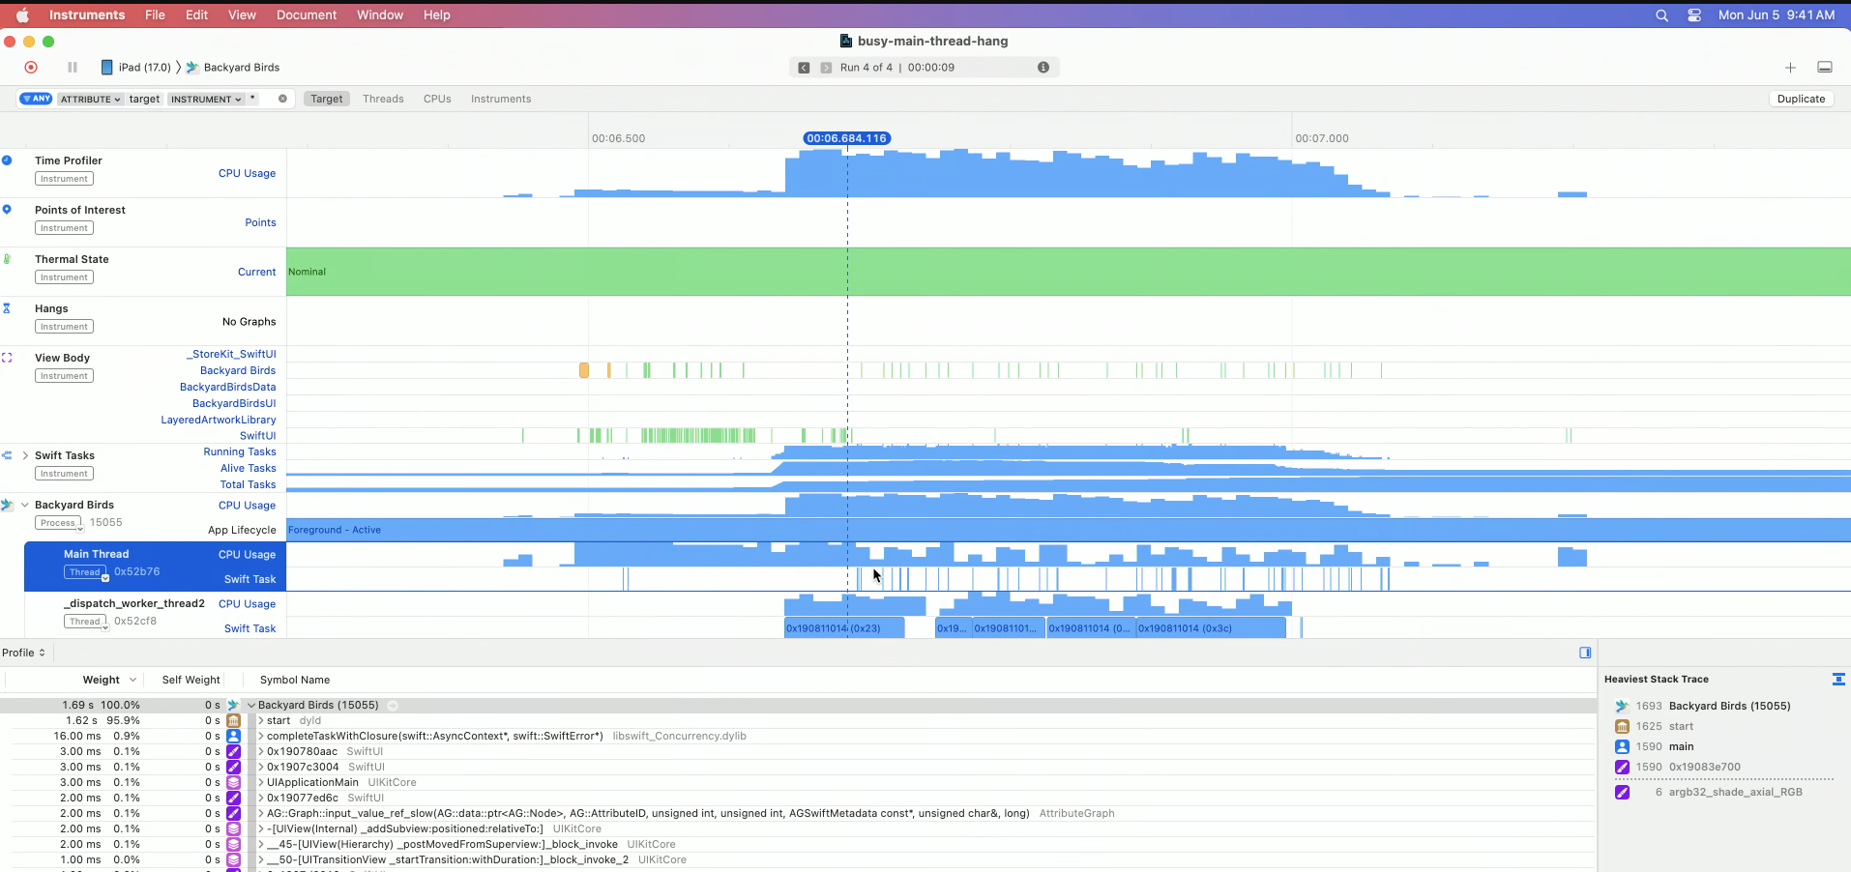Click the Symbol Name column header
Screen dimensions: 1851x872
pos(295,681)
